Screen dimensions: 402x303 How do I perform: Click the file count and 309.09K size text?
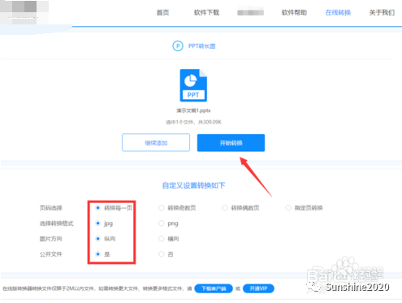point(193,122)
